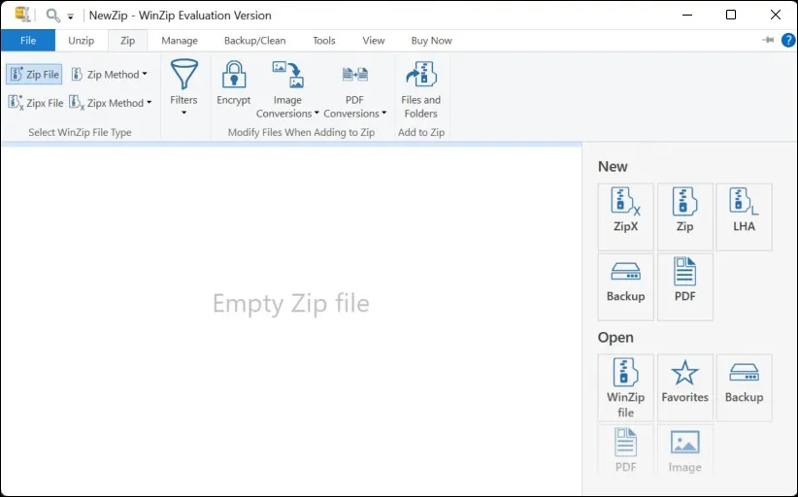Add Files and Folders to Zip
Viewport: 798px width, 497px height.
tap(421, 89)
